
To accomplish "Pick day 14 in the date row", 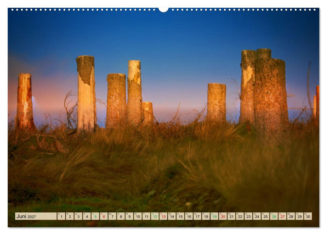I will pos(172,216).
